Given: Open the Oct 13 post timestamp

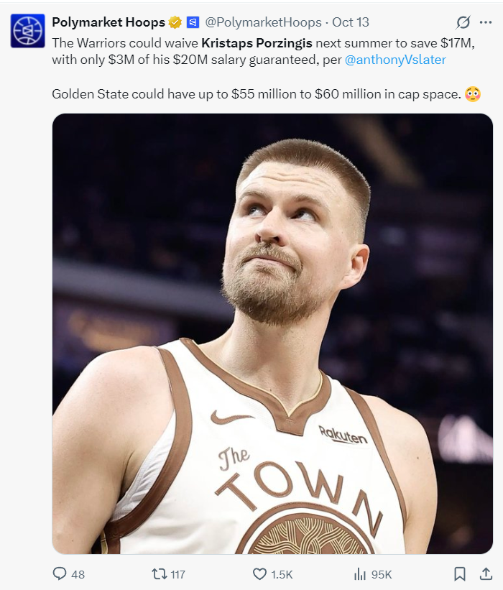Looking at the screenshot, I should click(350, 22).
